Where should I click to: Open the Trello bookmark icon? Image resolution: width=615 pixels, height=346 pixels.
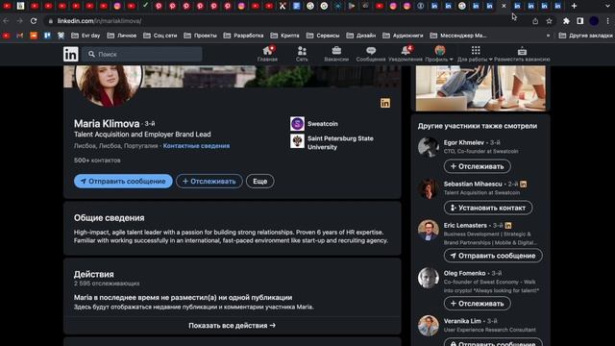[x=47, y=36]
